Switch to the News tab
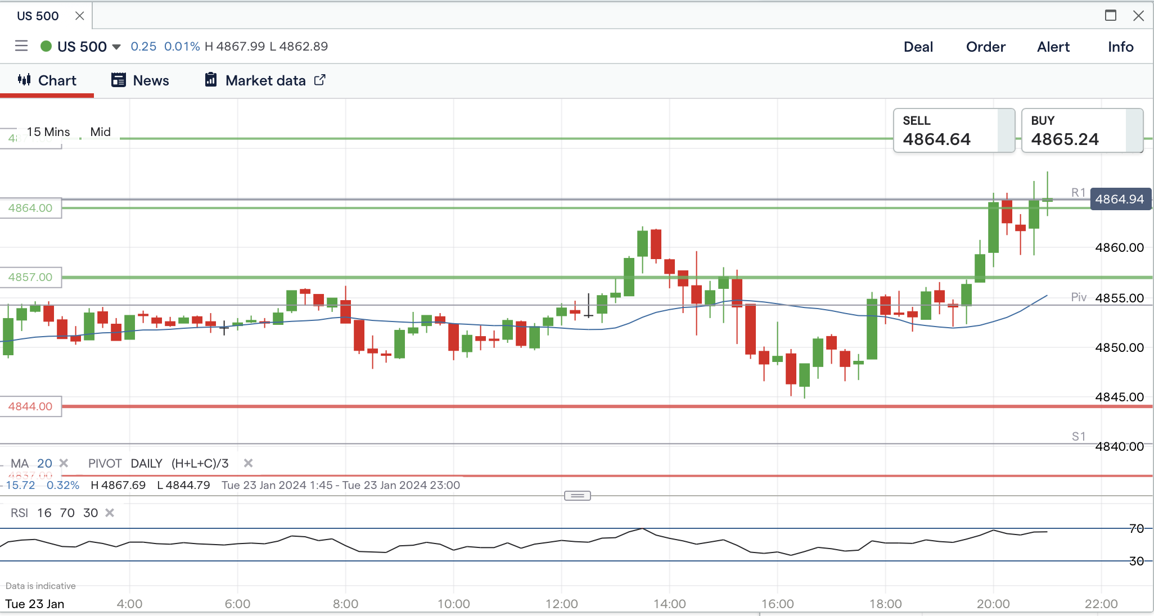This screenshot has height=616, width=1154. point(141,80)
